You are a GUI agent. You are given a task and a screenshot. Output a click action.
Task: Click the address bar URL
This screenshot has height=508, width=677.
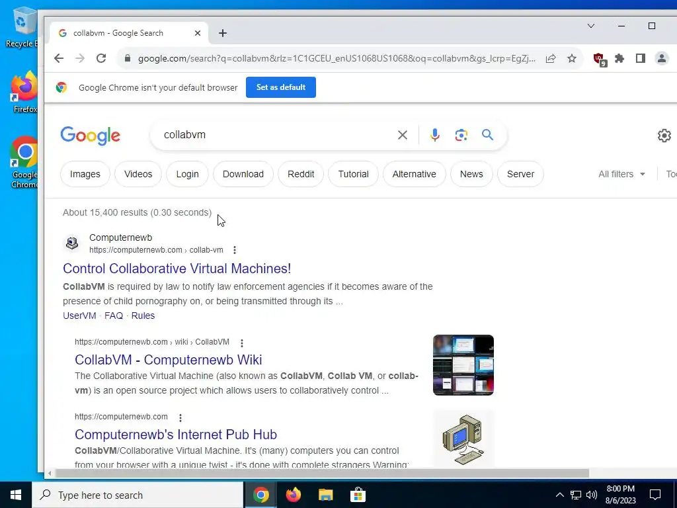click(x=337, y=58)
